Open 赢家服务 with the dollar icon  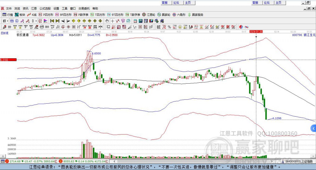point(195,15)
